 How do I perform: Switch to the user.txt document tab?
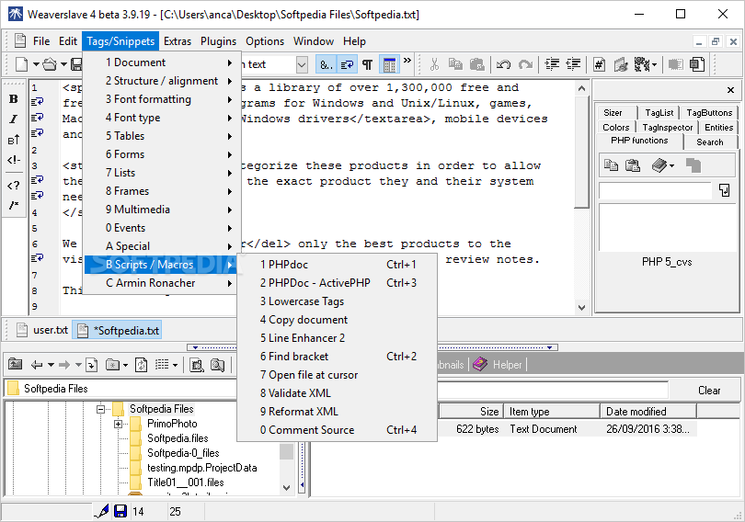(x=42, y=330)
